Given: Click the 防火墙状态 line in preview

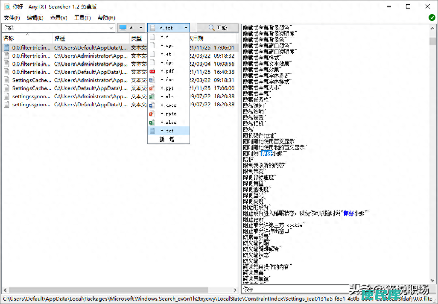Looking at the screenshot, I should pyautogui.click(x=257, y=255).
